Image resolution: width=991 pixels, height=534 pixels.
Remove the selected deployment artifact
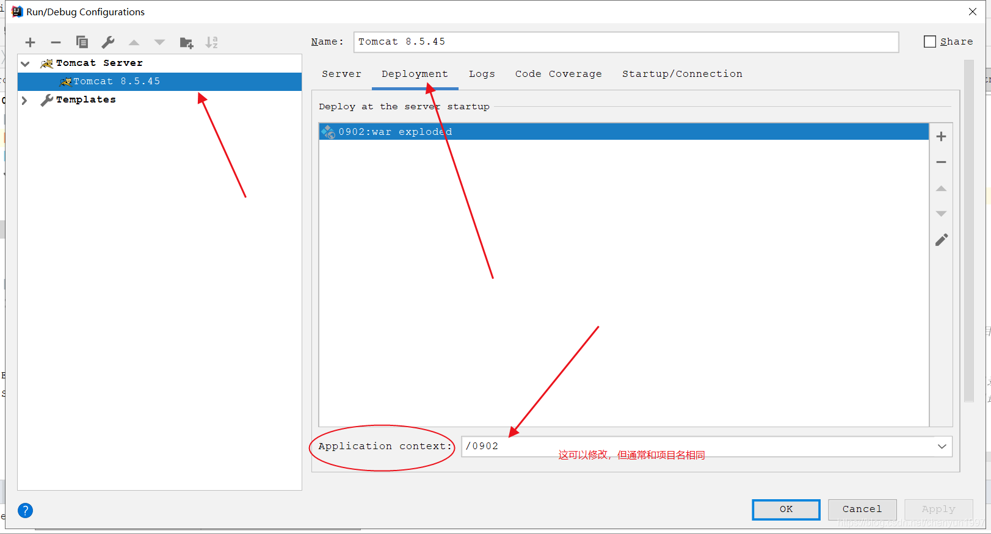pos(941,162)
